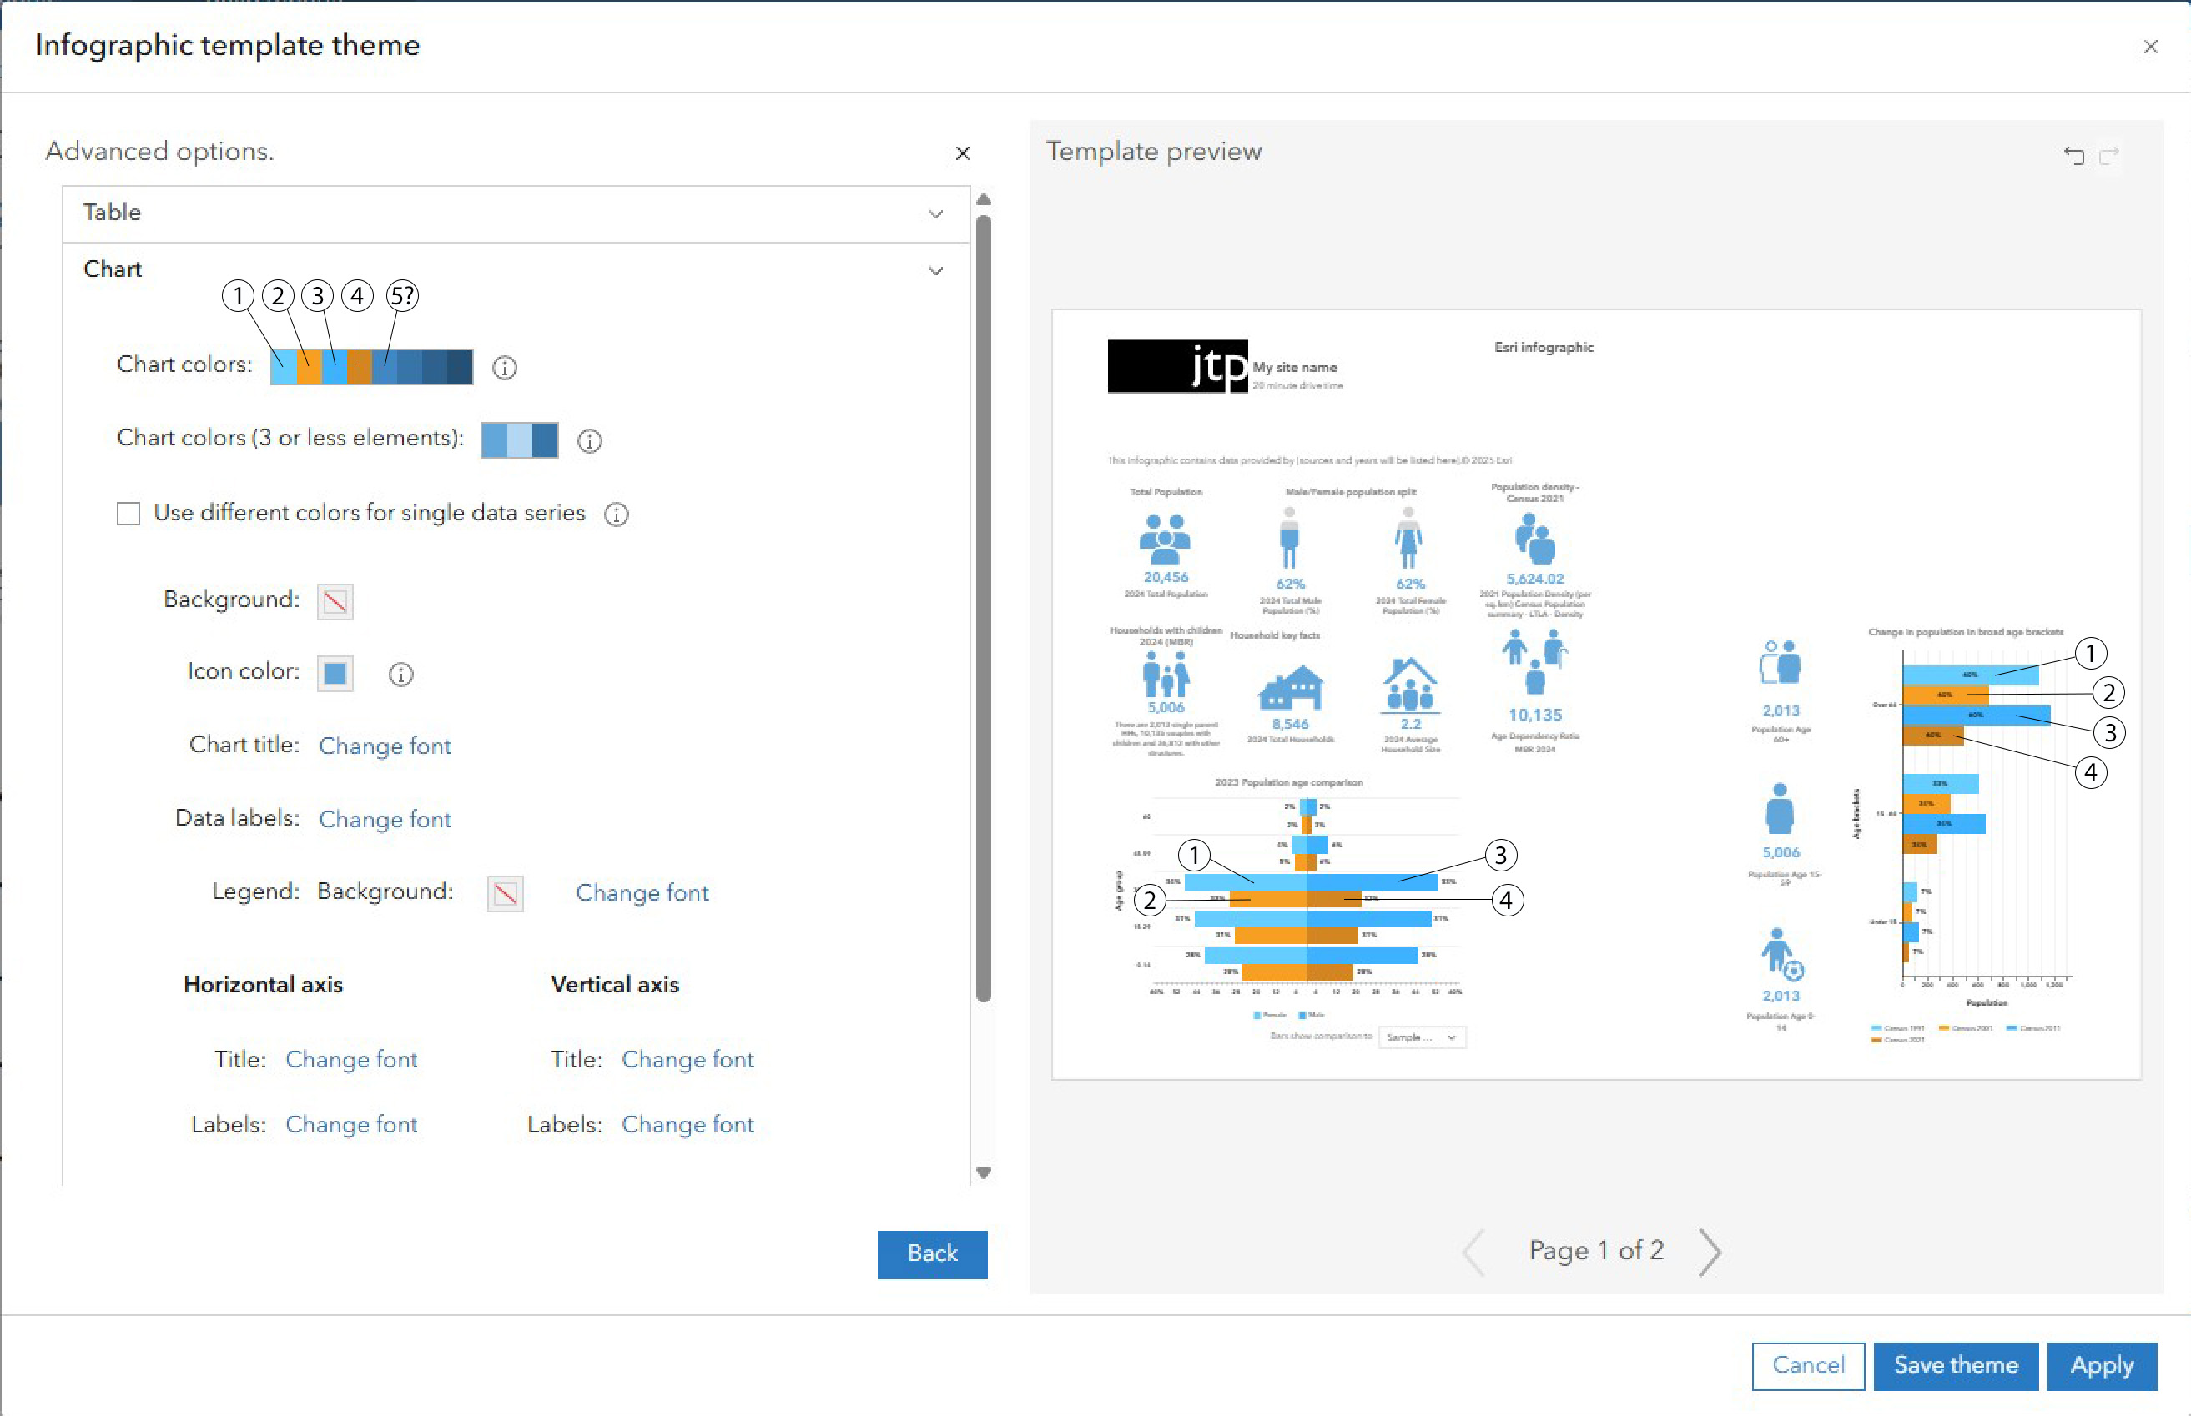Click the Population density 5,624.02 icon
The width and height of the screenshot is (2191, 1416).
click(x=1534, y=539)
